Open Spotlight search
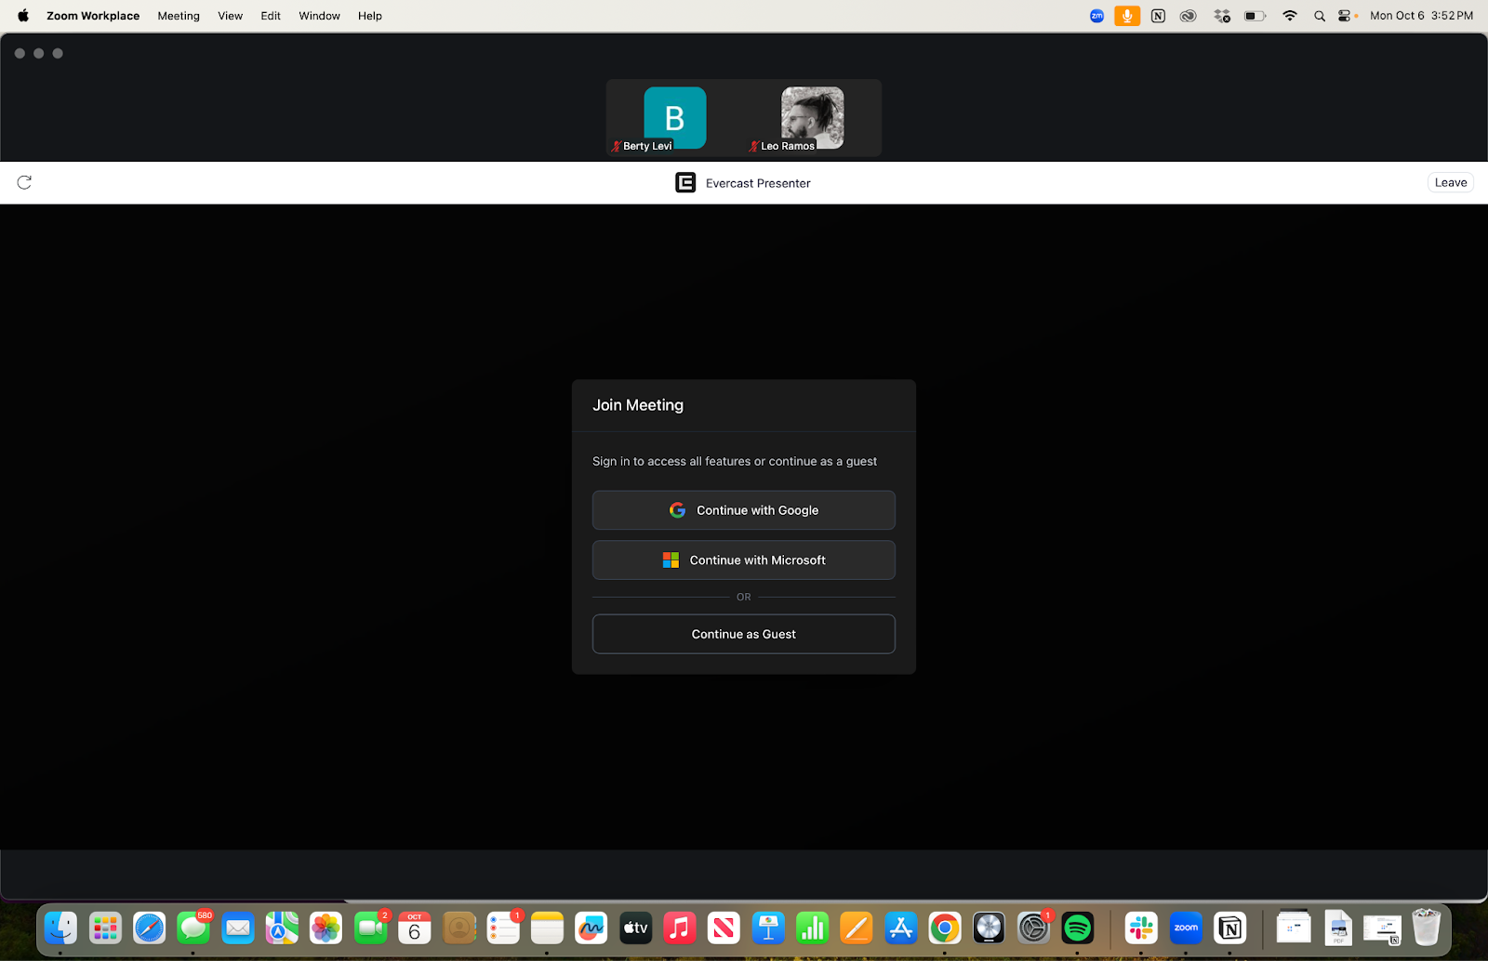1488x961 pixels. [1320, 16]
